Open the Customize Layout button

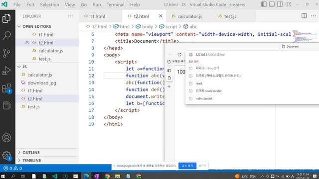click(x=288, y=4)
